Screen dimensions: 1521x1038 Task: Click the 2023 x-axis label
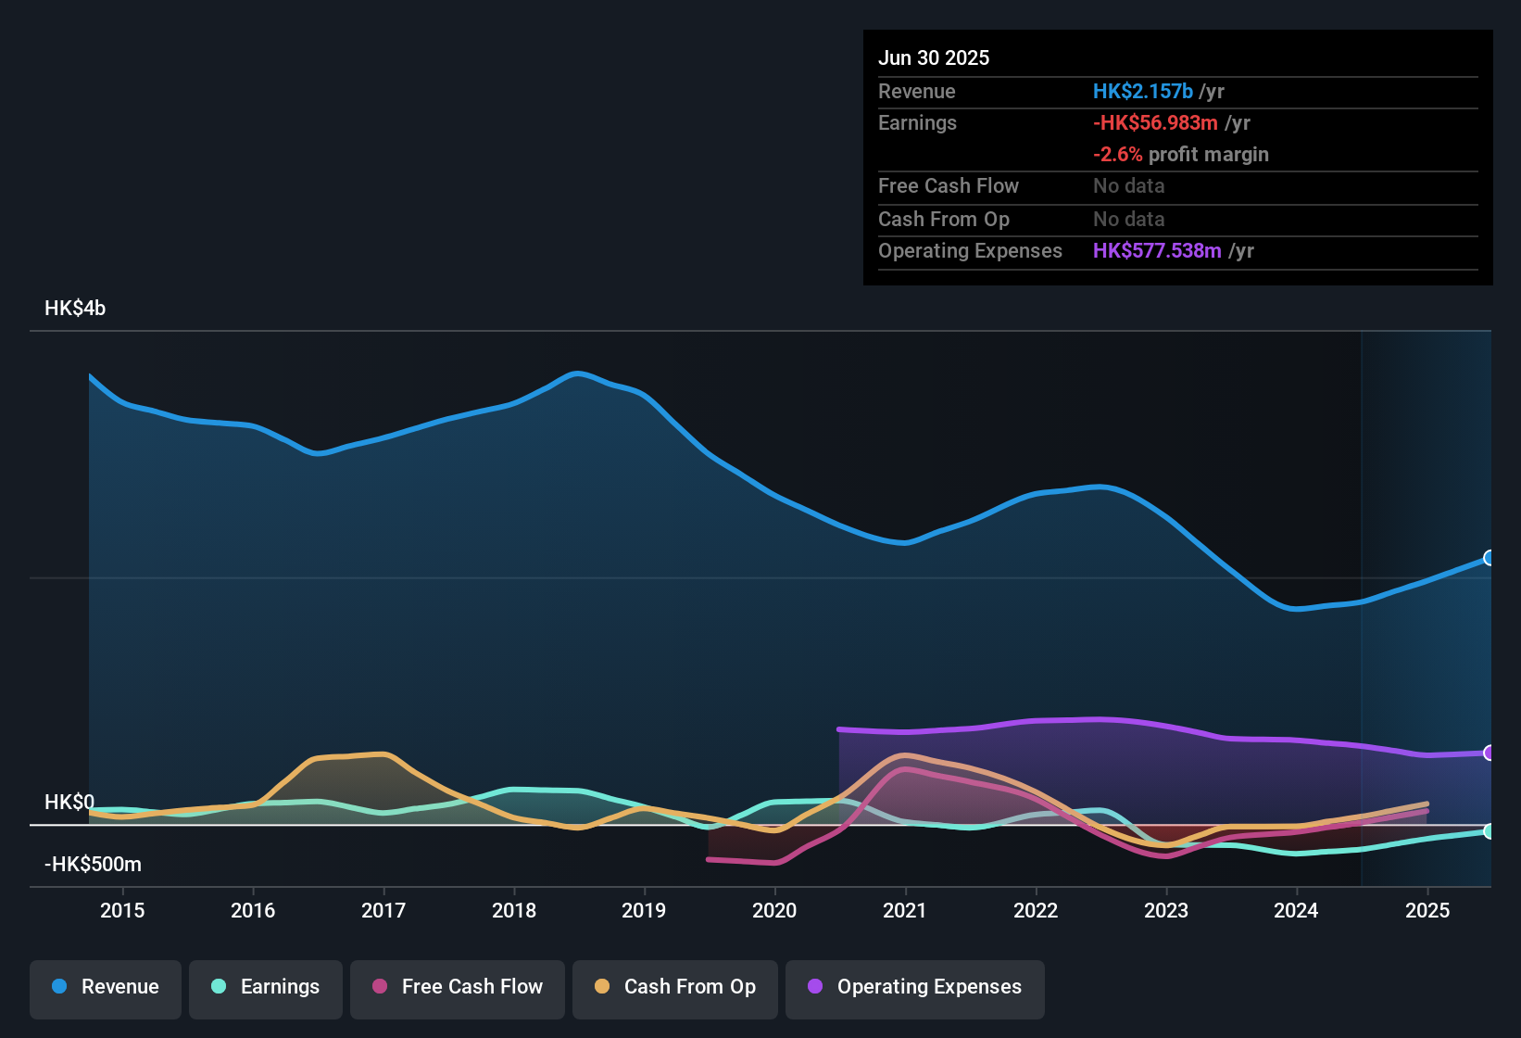pos(1166,910)
